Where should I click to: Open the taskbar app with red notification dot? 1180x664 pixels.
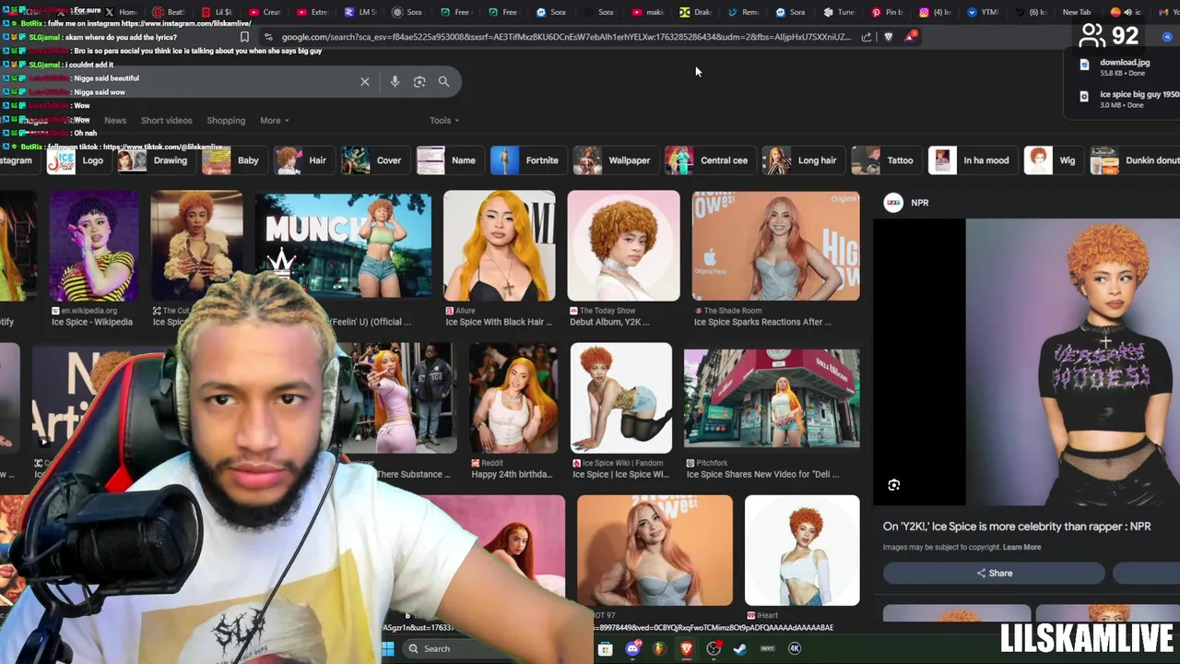[714, 649]
